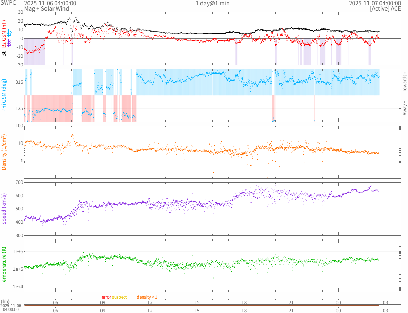The width and height of the screenshot is (408, 313).
Task: Click inside the Speed plot panel
Action: pyautogui.click(x=212, y=209)
